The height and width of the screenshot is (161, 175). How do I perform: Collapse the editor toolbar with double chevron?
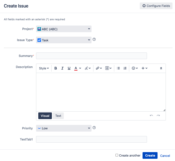click(161, 68)
